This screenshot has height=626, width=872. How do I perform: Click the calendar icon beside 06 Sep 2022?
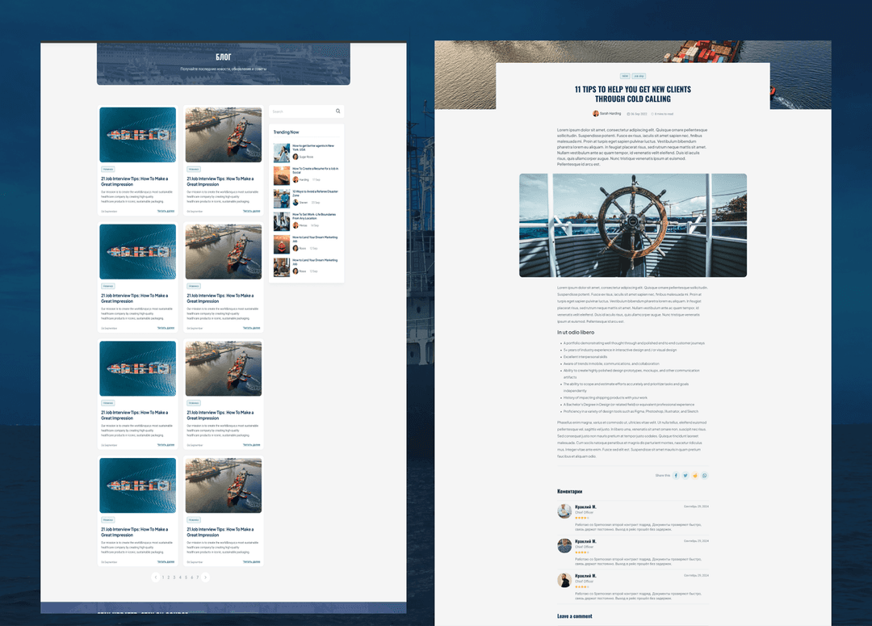628,114
